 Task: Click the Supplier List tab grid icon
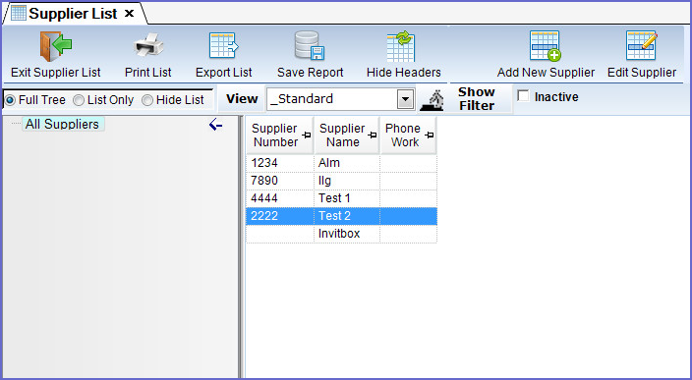(x=18, y=13)
